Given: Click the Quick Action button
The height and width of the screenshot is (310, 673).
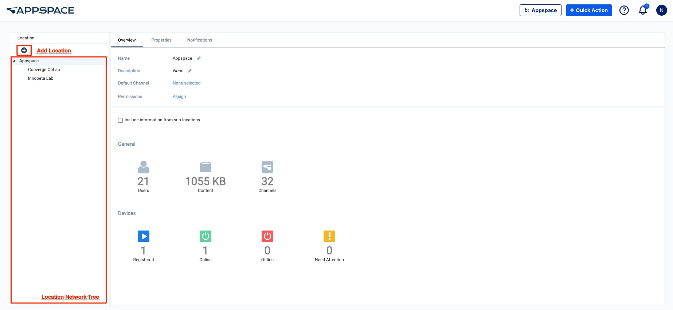Looking at the screenshot, I should (589, 10).
